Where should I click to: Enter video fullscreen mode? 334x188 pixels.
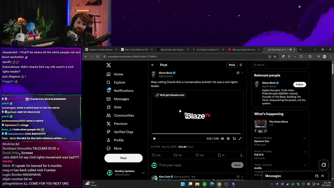pyautogui.click(x=240, y=139)
